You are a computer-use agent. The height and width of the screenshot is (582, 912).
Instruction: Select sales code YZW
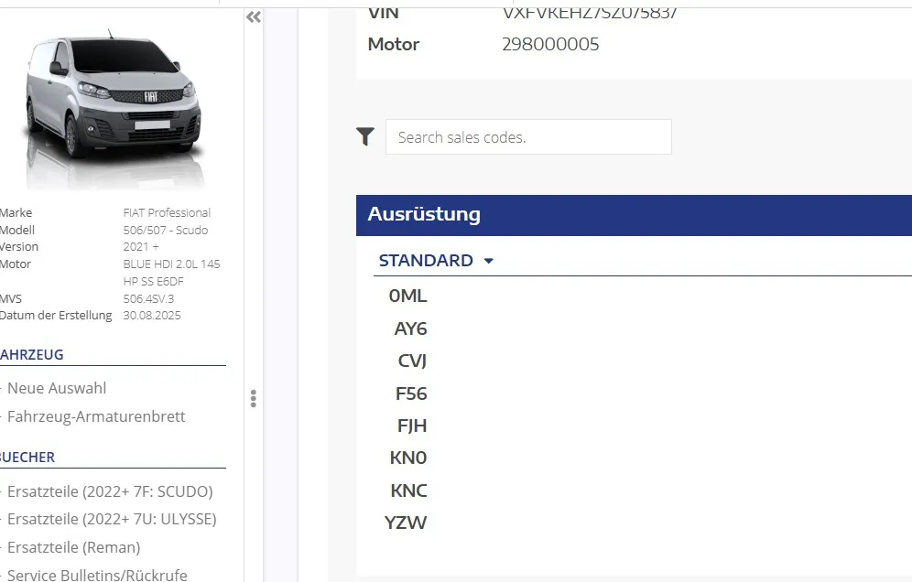tap(406, 523)
